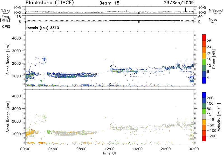Click the date '23/Sep/2009'
Screen dimensions: 224x155
[179, 3]
